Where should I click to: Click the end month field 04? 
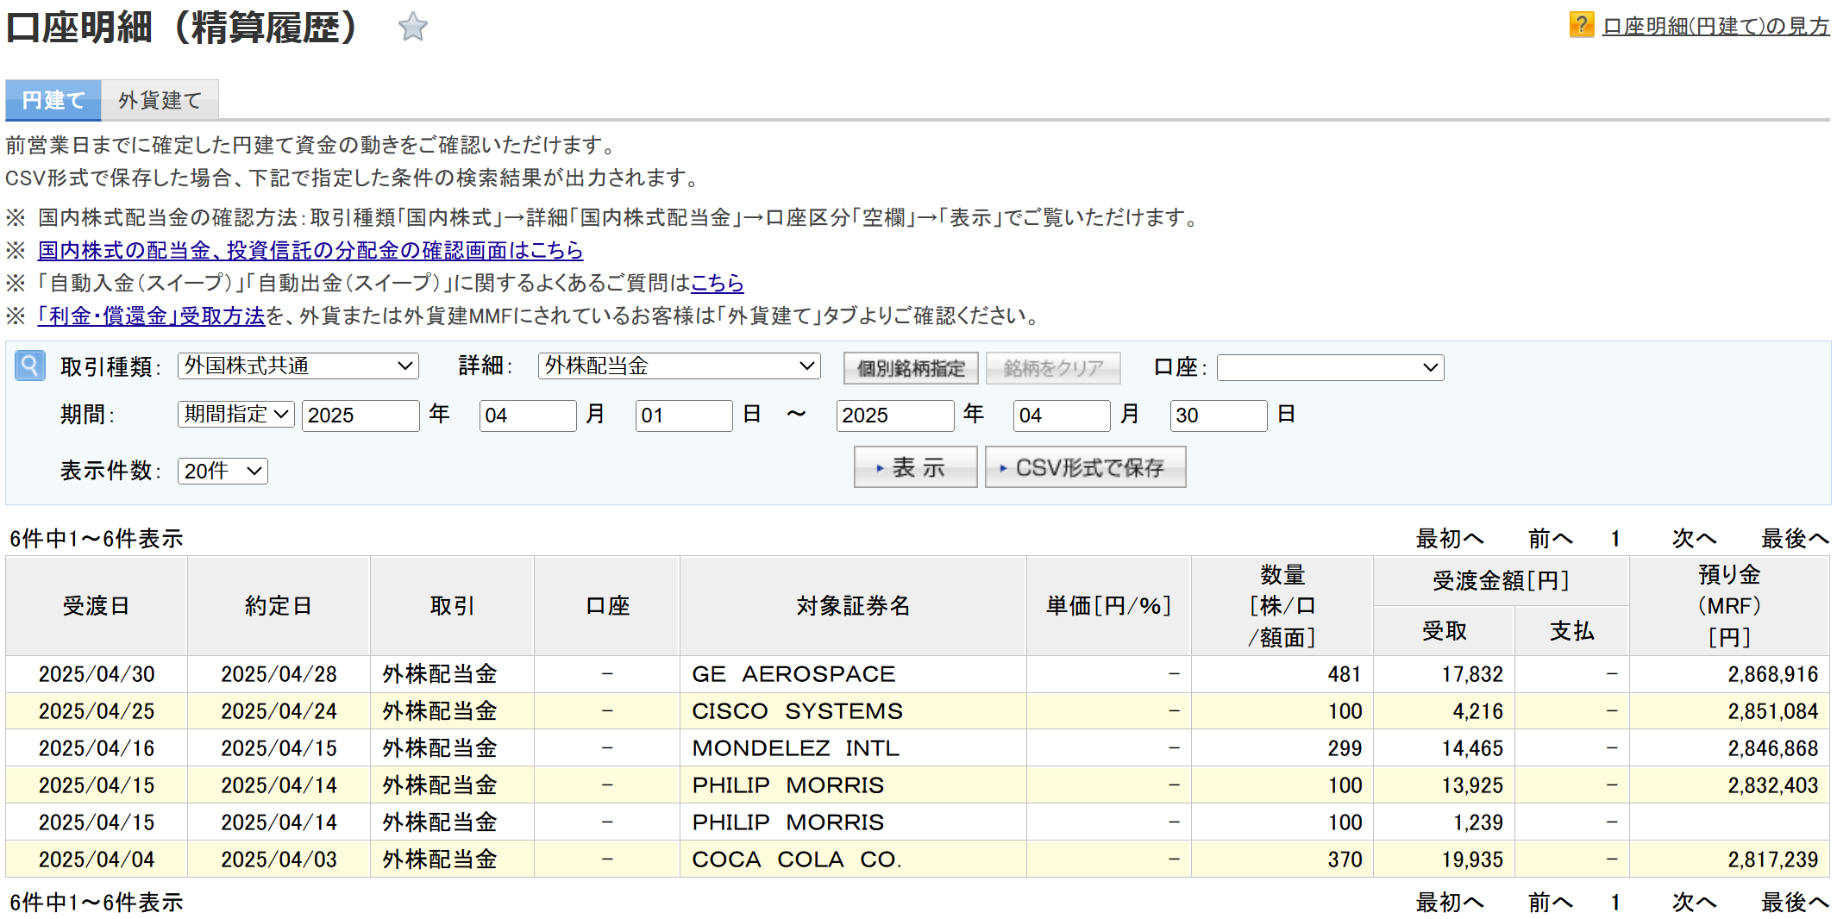1062,416
